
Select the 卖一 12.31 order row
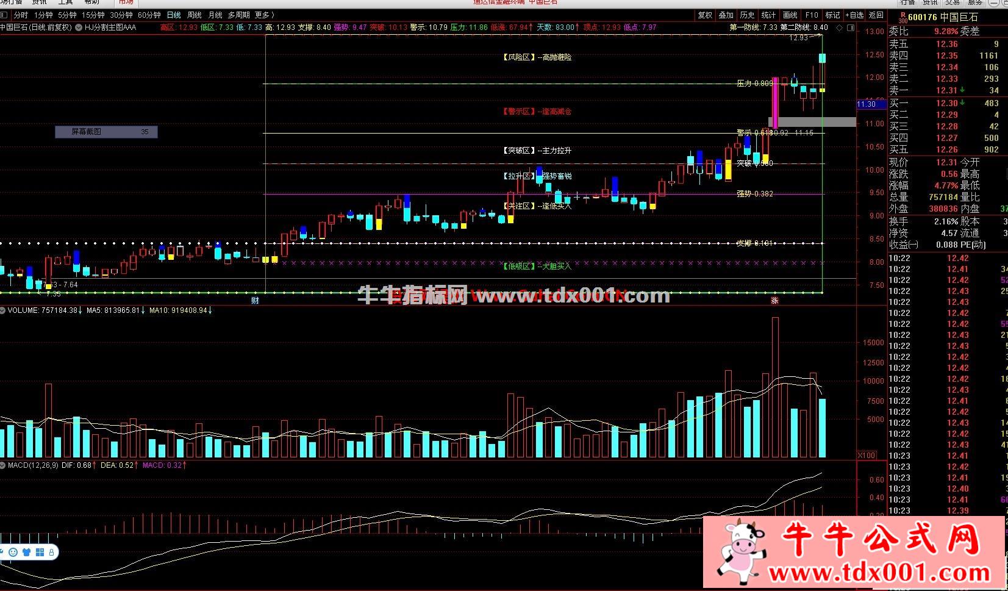click(x=948, y=90)
